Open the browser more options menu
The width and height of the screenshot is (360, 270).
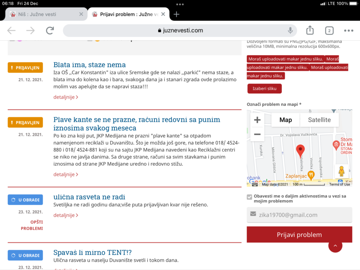[348, 30]
